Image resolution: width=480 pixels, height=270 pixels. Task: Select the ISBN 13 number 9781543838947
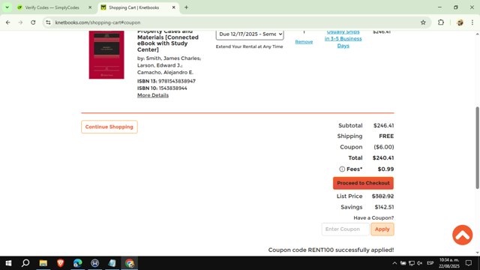(177, 81)
